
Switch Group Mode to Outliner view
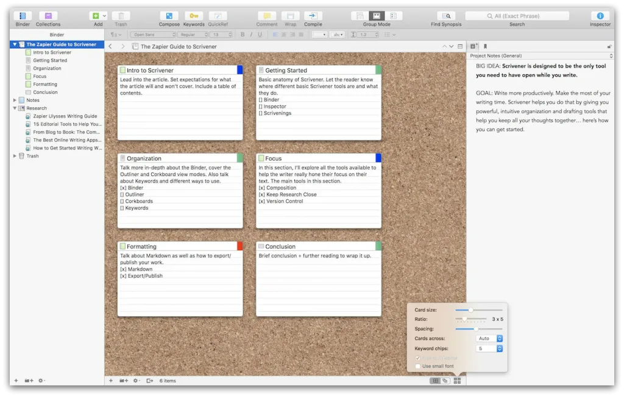click(393, 16)
